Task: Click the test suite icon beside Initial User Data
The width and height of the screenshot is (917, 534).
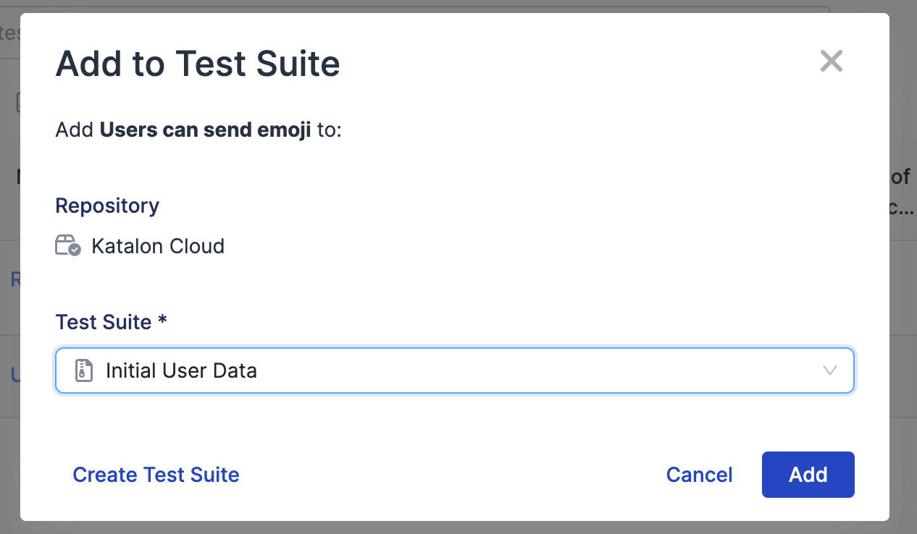Action: [85, 370]
